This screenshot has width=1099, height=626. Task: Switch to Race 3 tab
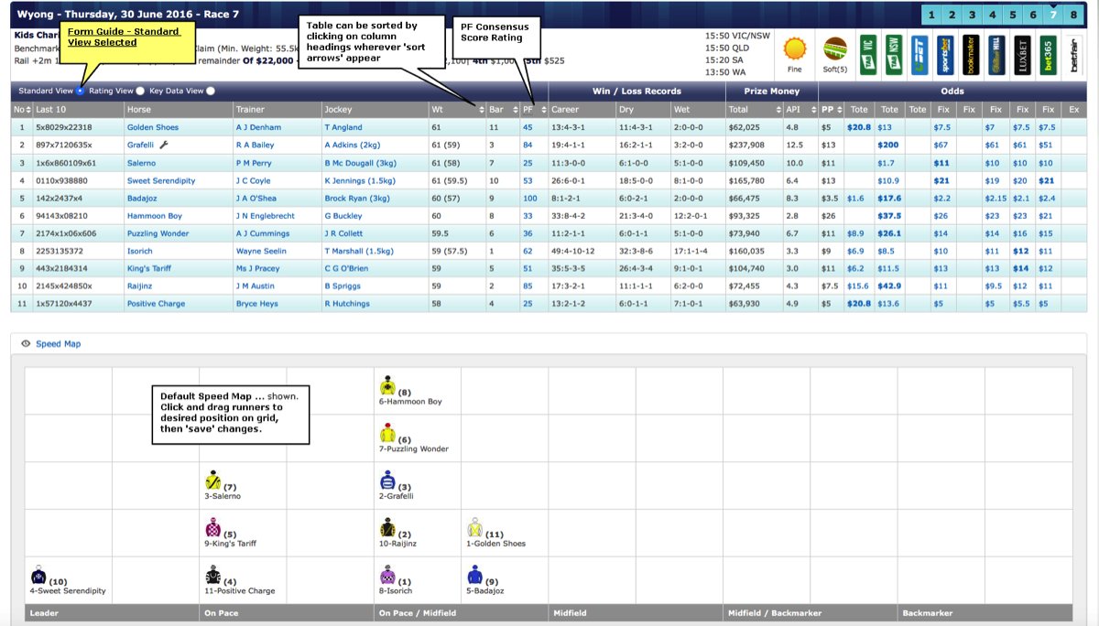point(973,15)
